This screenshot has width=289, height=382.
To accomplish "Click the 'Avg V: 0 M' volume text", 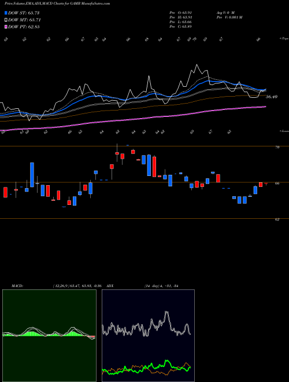I will [225, 12].
